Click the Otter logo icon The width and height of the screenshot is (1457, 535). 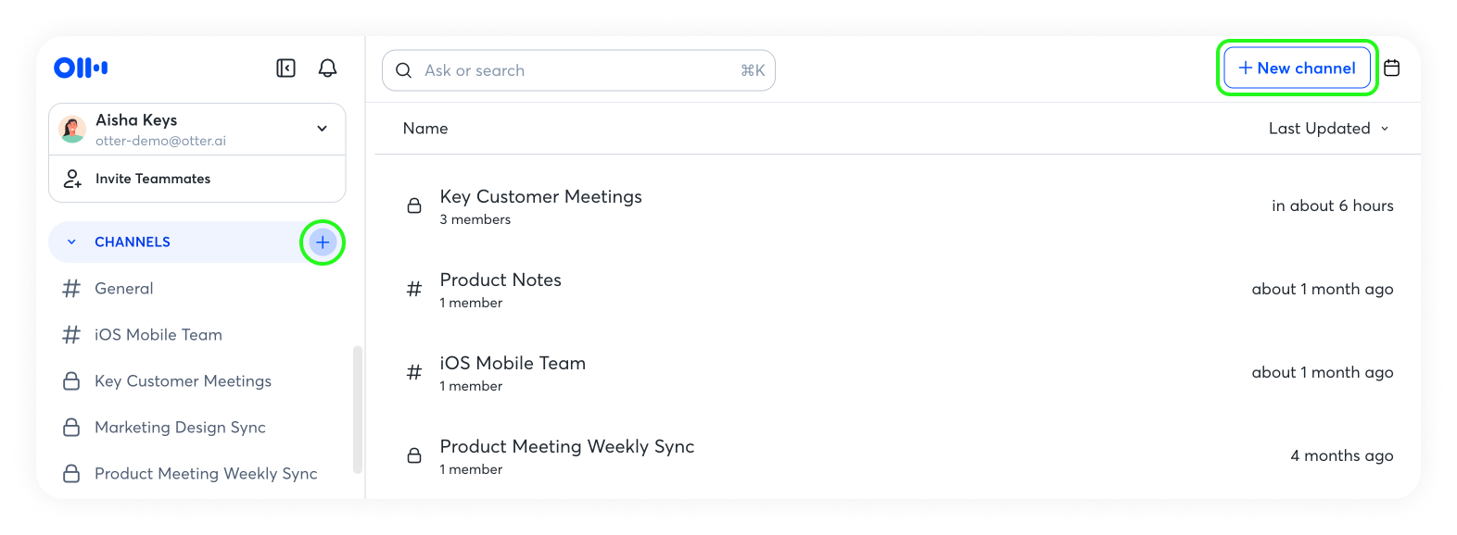pos(81,68)
